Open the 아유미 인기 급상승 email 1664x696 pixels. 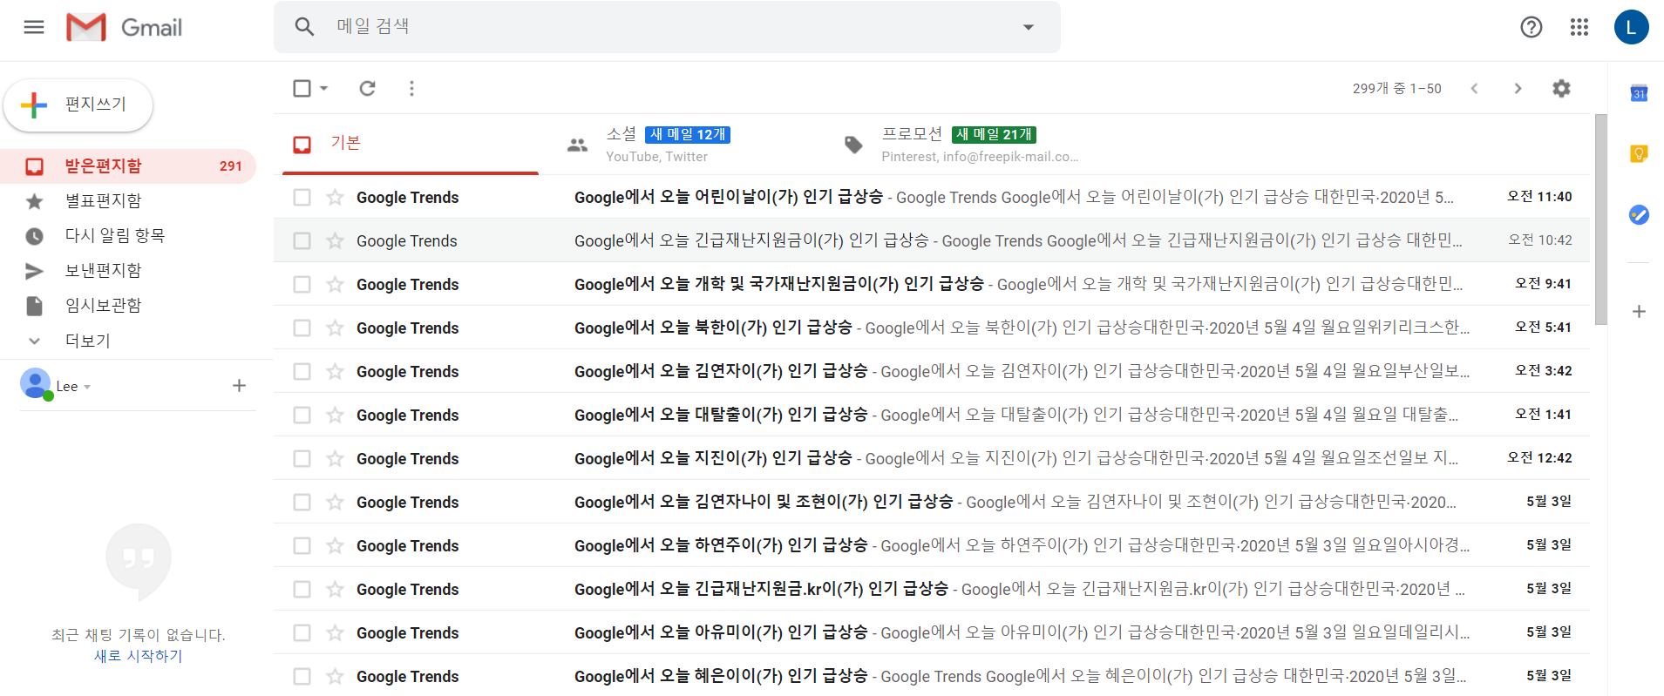[x=932, y=632]
